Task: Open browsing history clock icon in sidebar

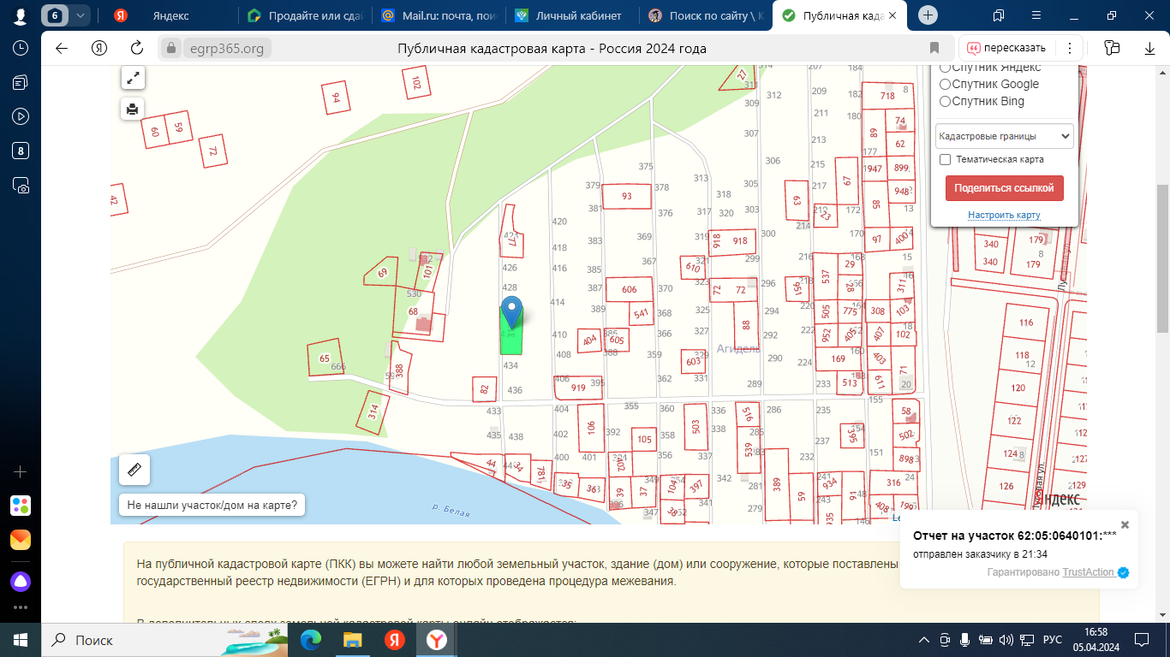Action: point(21,48)
